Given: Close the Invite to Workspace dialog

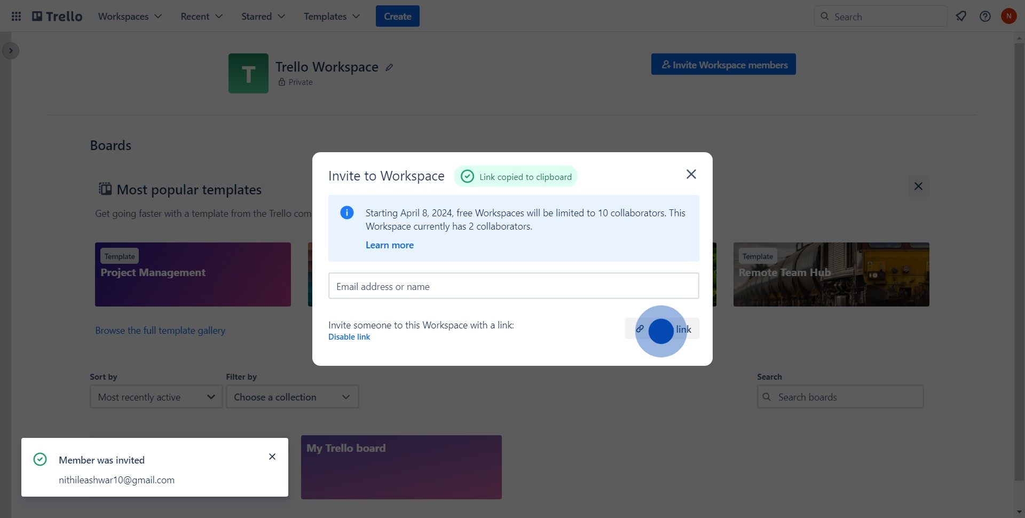Looking at the screenshot, I should 691,175.
